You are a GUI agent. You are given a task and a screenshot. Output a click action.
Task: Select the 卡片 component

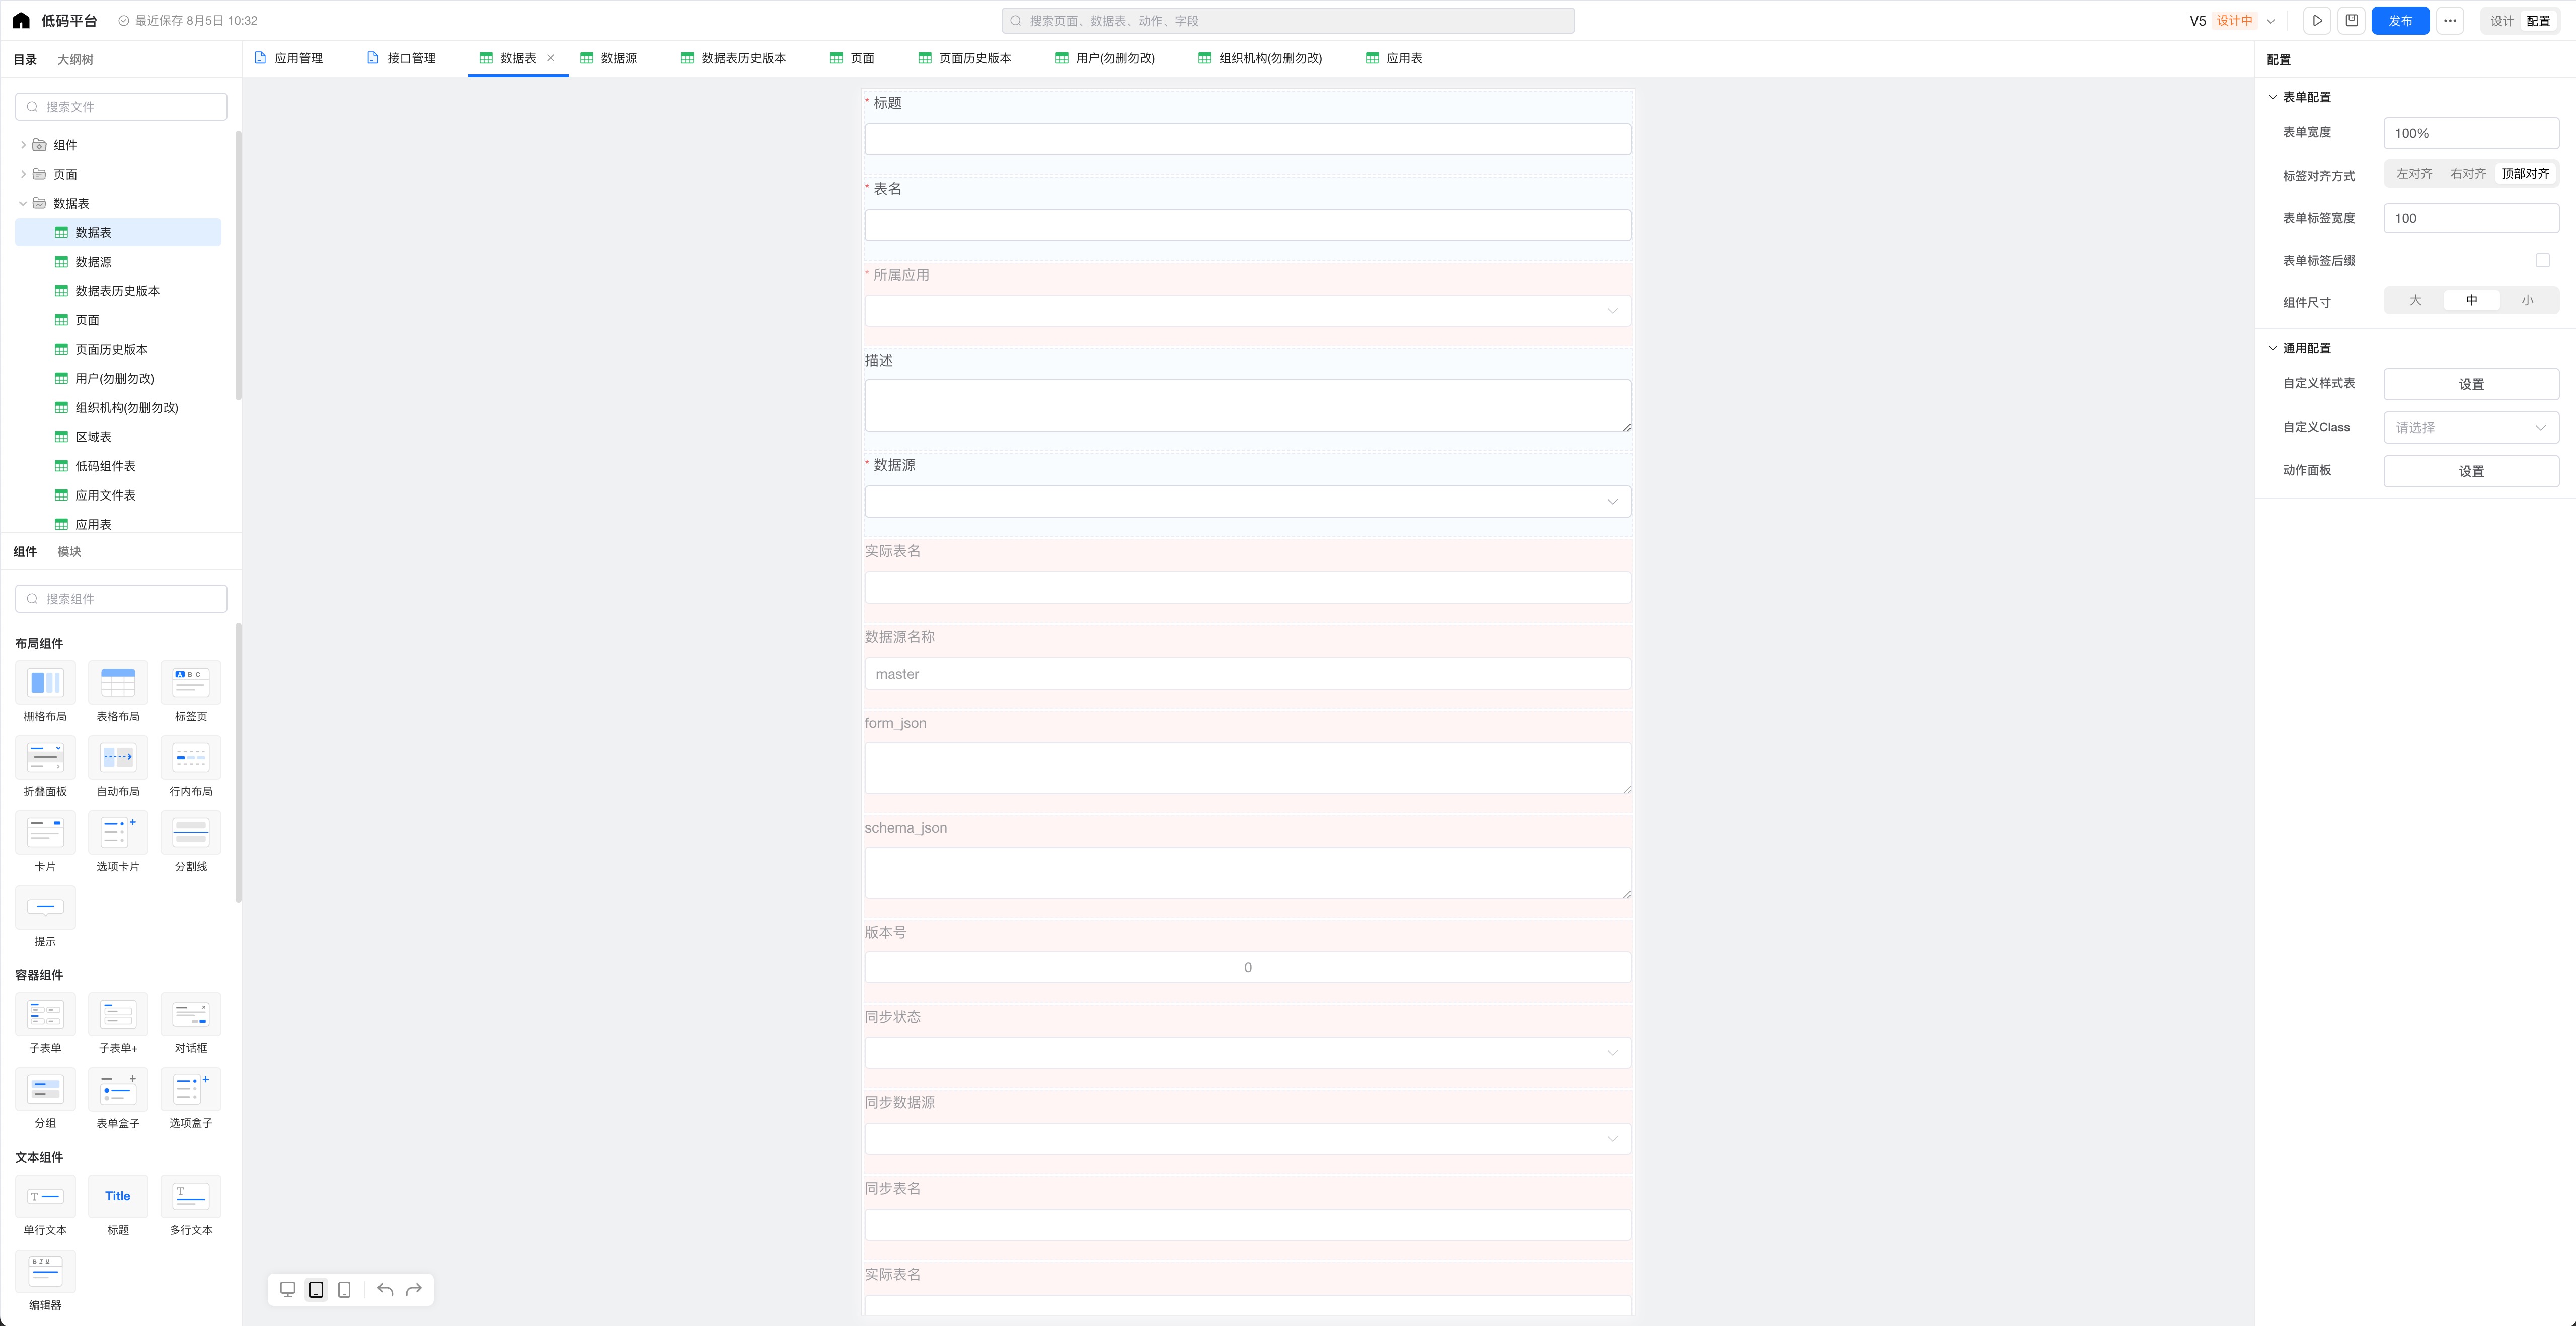(x=45, y=842)
